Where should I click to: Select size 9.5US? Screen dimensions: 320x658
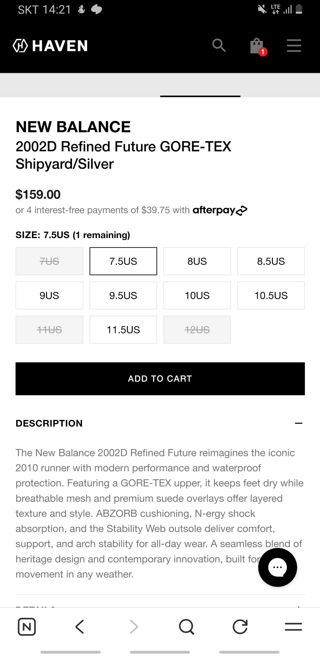tap(123, 296)
